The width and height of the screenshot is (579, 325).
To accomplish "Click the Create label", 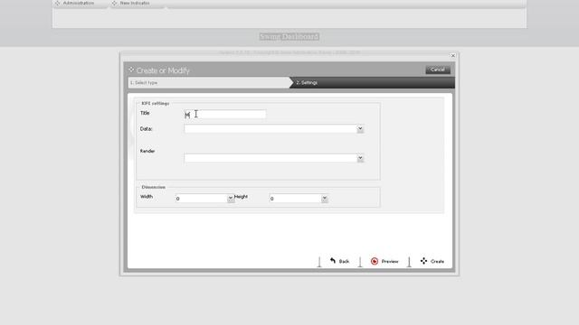I will pos(438,261).
